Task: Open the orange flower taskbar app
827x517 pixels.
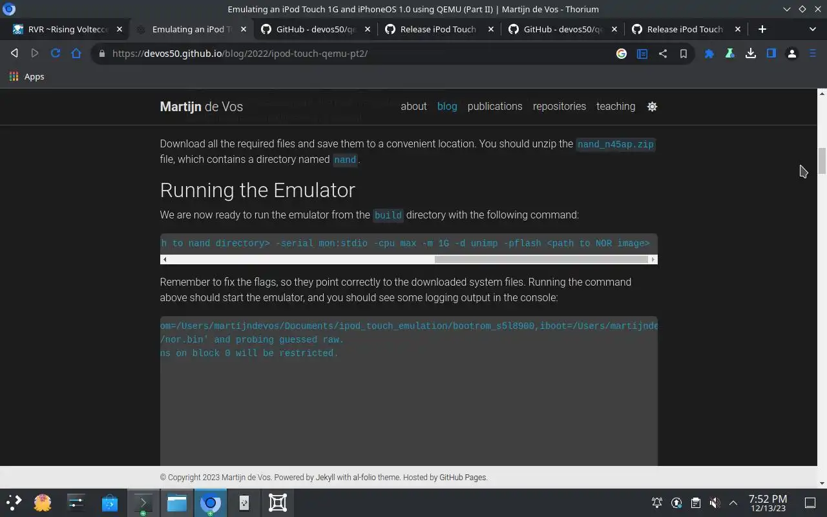Action: [43, 502]
